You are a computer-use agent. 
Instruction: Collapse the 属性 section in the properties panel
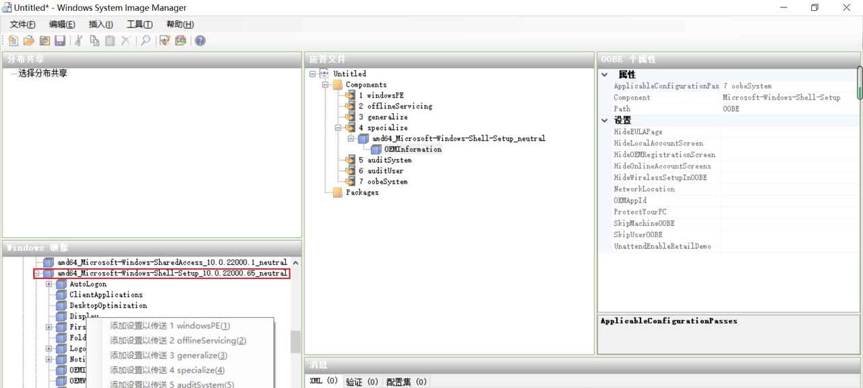click(x=605, y=75)
